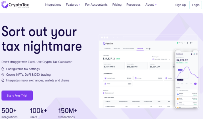Viewport: 203px width, 119px height.
Task: Click check icon beside Covers NFTs, DeFi & DEX trading
Action: [x=3, y=75]
